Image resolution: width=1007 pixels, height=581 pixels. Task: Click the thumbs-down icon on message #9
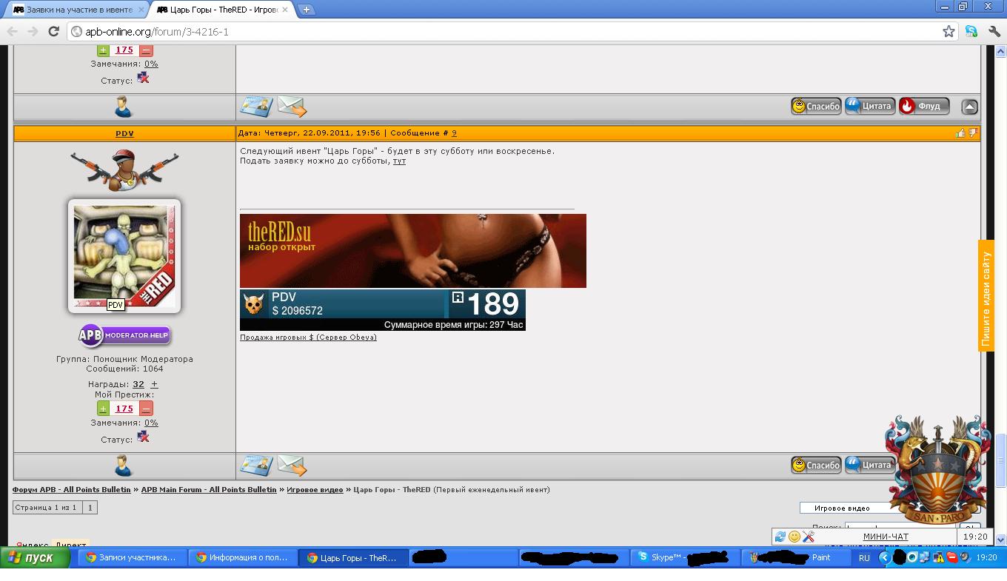tap(973, 133)
